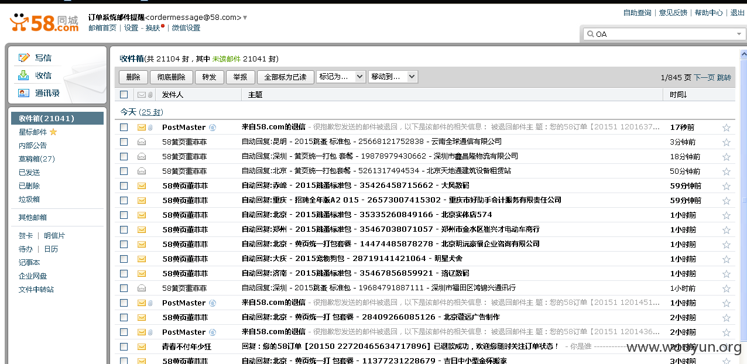Star the 昆明 2015跳蚤 标准包 email
This screenshot has height=364, width=747.
coord(727,142)
